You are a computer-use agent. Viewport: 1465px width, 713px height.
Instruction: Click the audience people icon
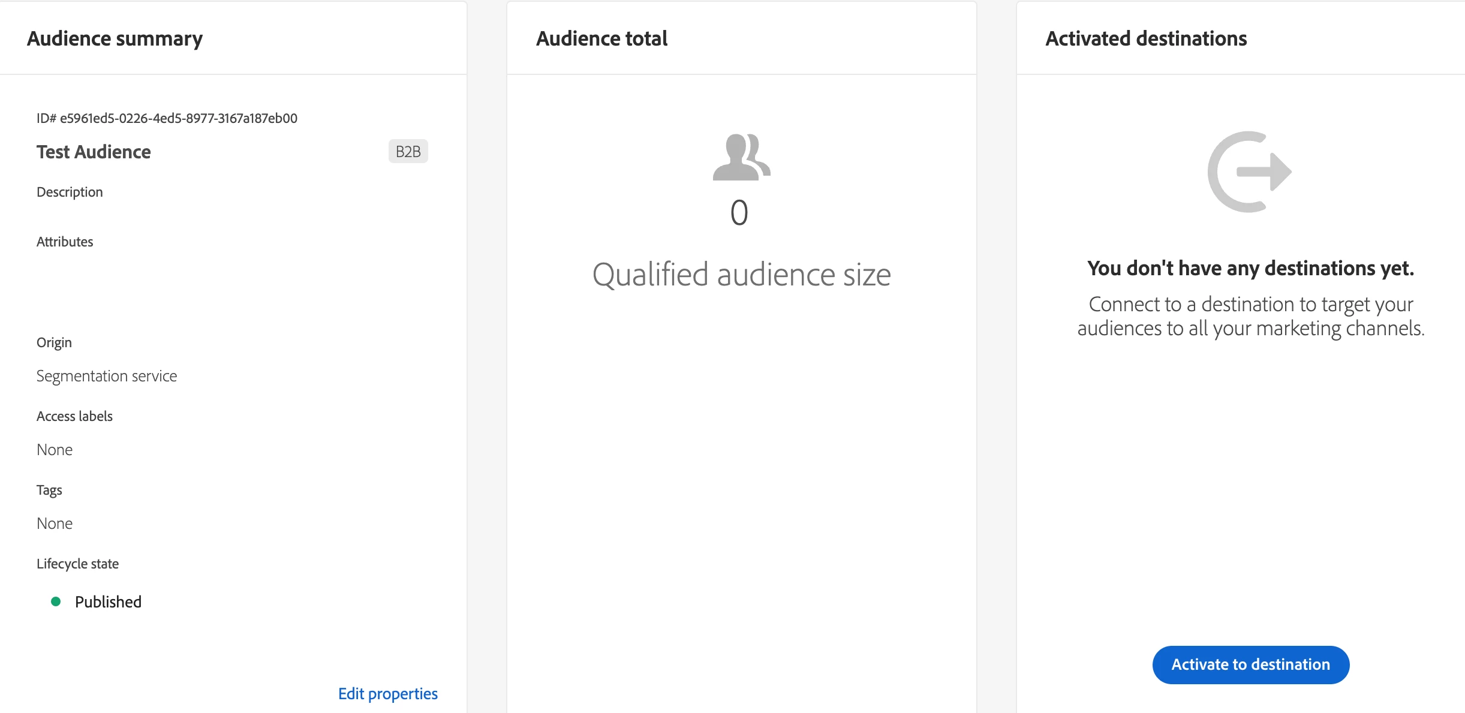point(741,157)
